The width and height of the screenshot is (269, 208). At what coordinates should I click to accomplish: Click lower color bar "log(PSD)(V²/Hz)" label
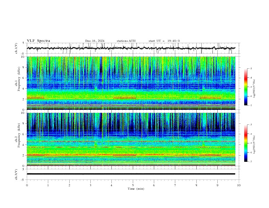point(254,144)
